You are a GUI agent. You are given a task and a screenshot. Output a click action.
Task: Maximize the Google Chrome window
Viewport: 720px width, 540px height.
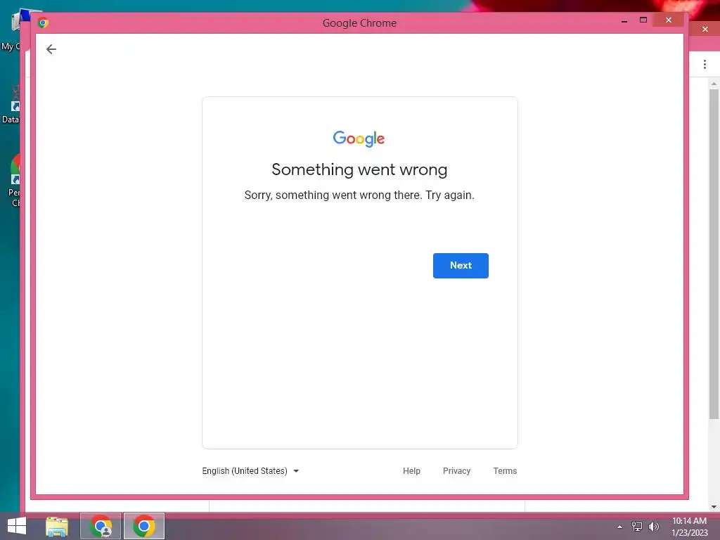tap(643, 20)
